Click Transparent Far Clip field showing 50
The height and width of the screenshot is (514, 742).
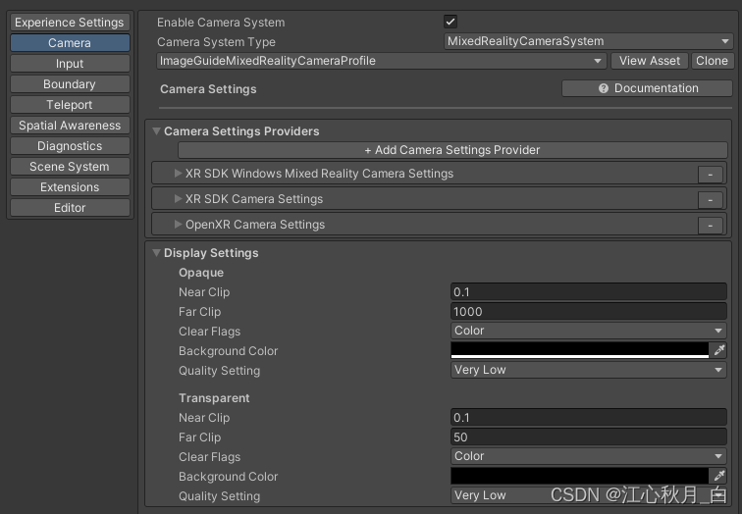coord(588,437)
